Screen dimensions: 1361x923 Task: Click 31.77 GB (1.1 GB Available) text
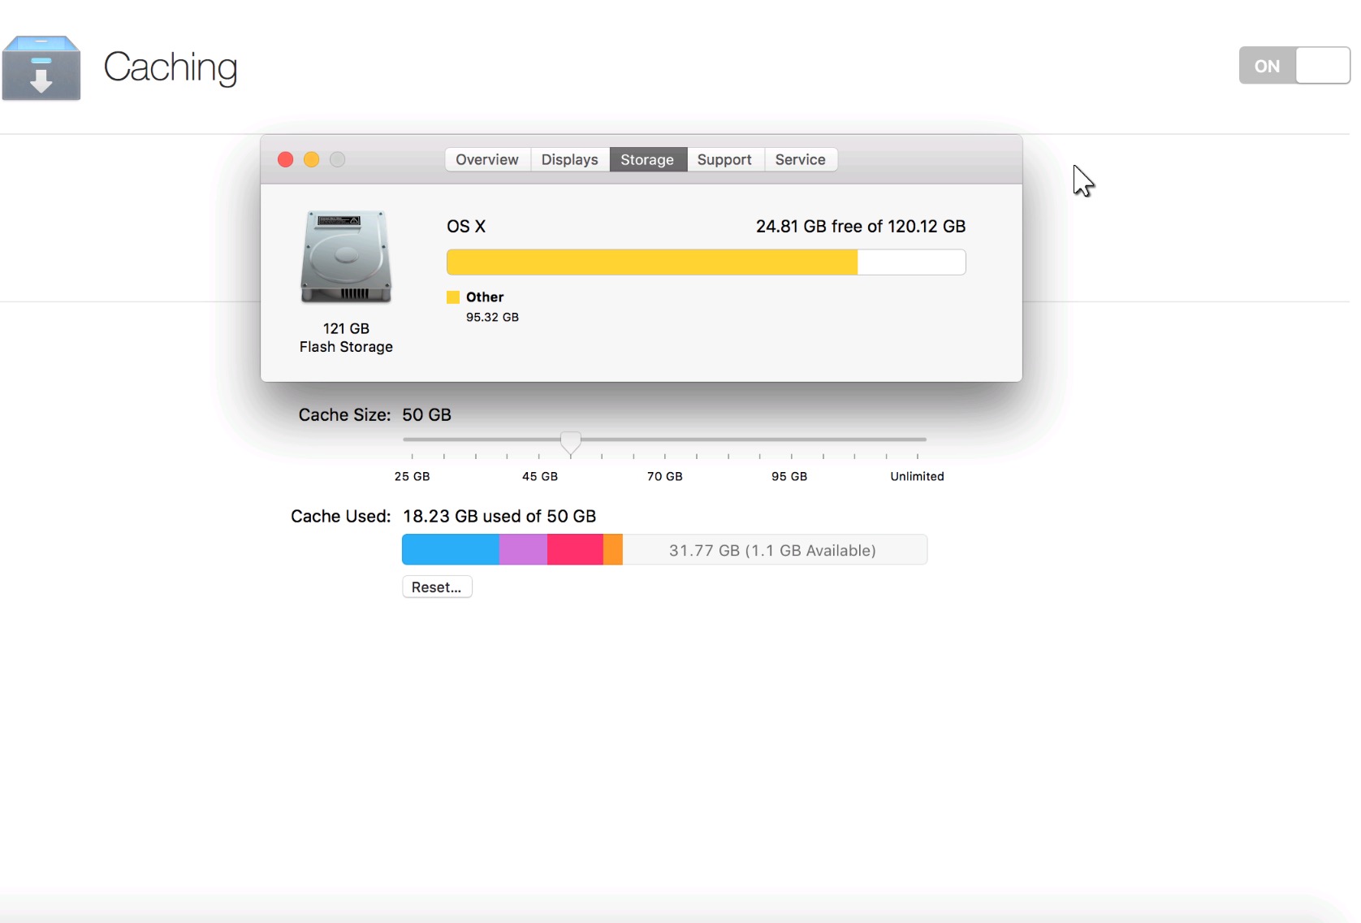point(772,551)
